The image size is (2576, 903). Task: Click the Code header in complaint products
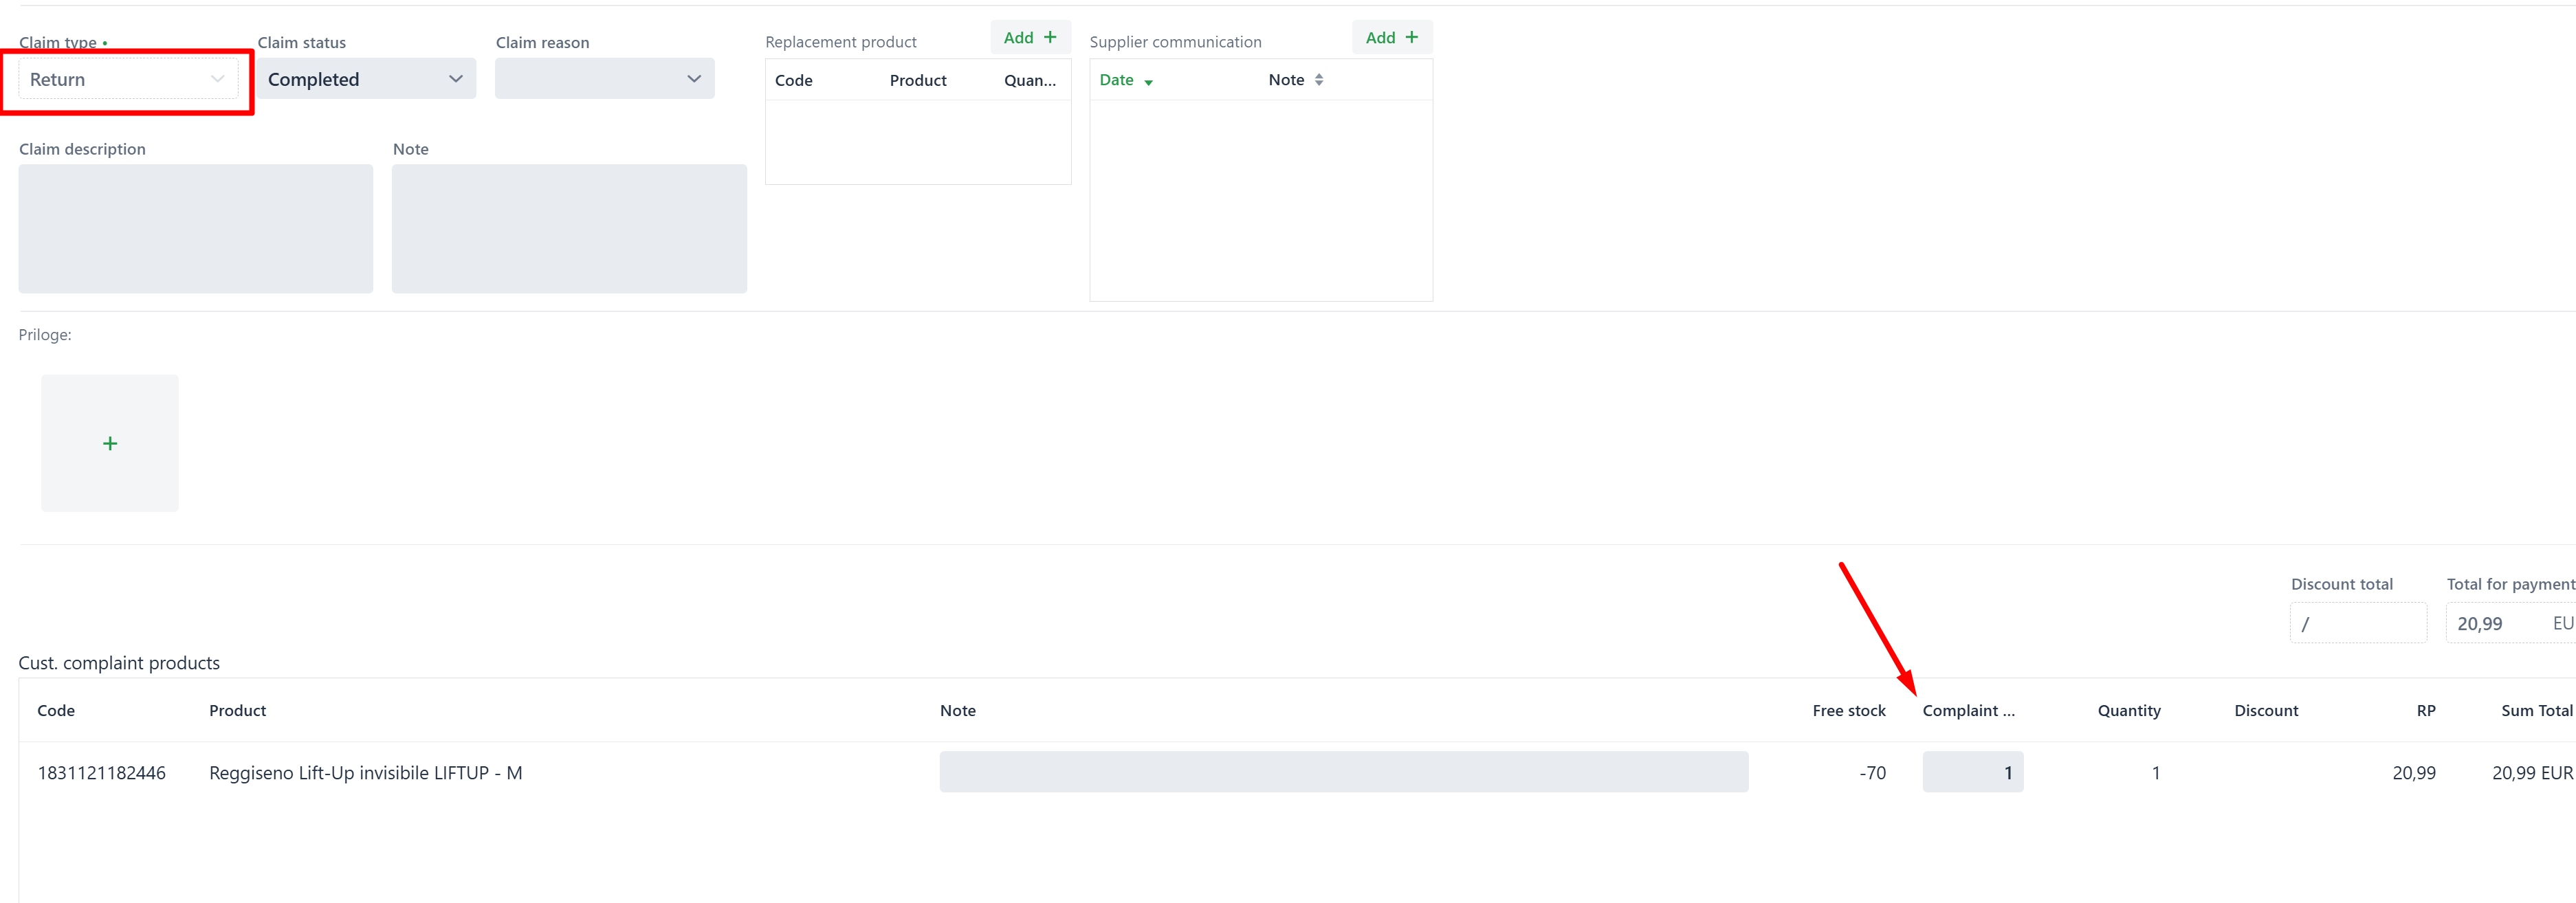(56, 710)
